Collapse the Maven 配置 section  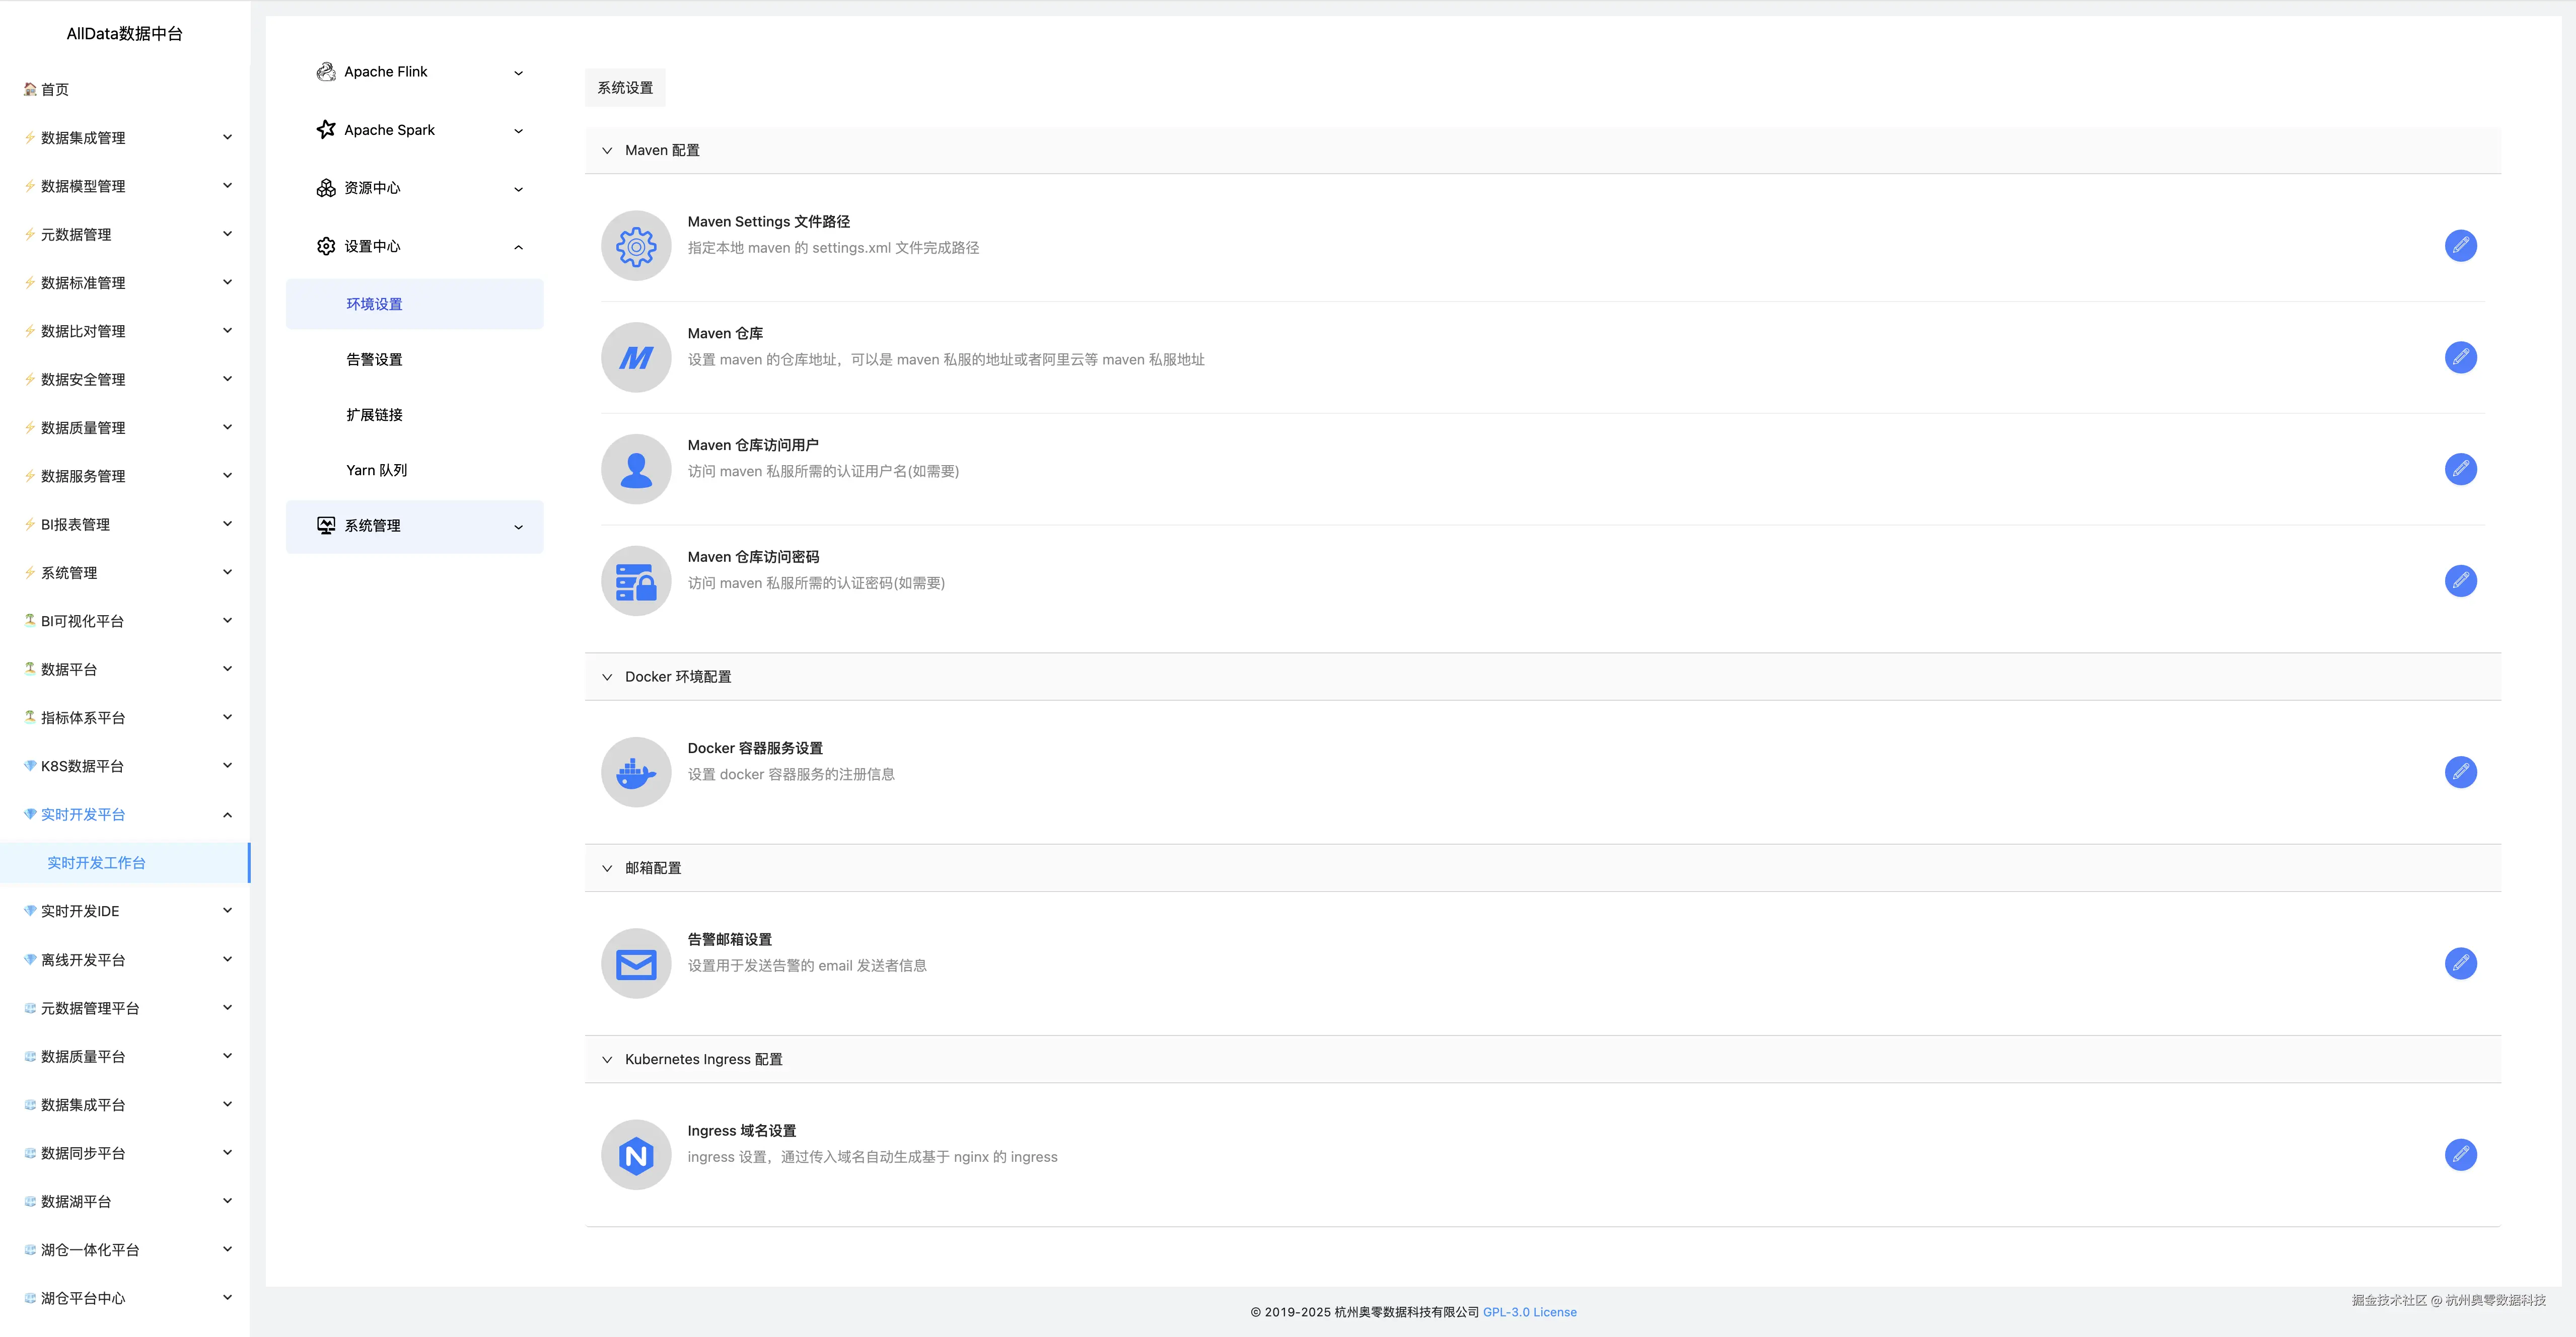(607, 151)
